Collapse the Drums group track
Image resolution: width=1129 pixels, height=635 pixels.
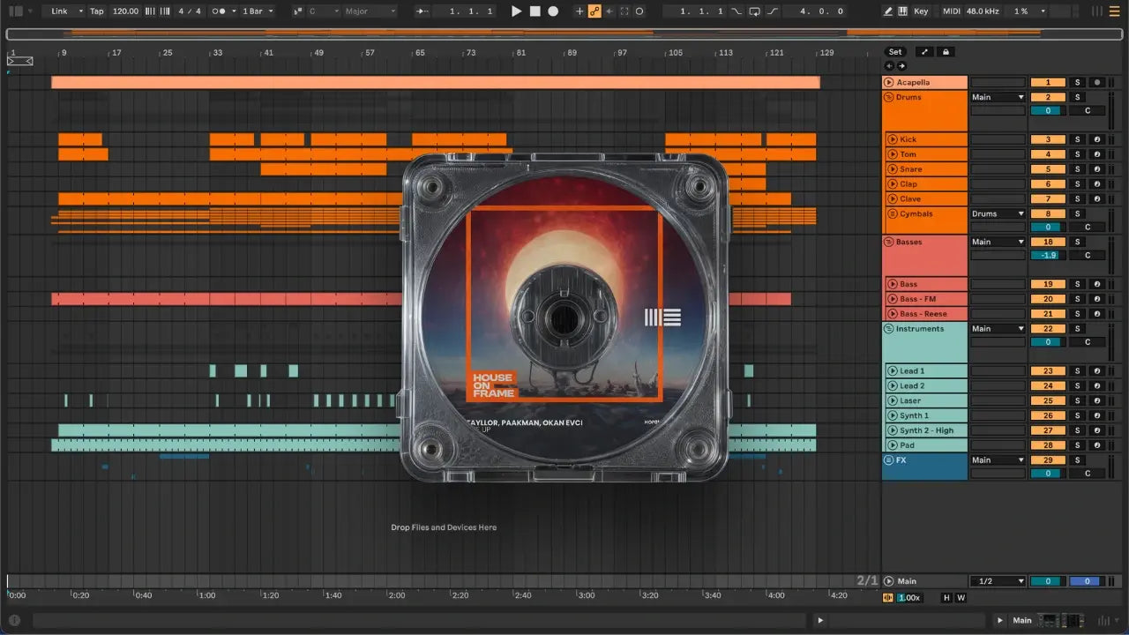pyautogui.click(x=888, y=97)
